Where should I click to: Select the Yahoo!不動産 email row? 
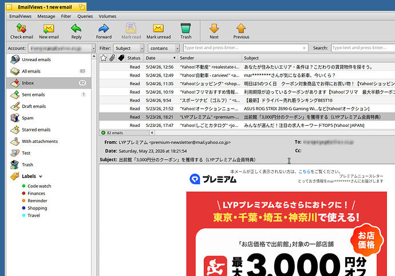pos(247,67)
